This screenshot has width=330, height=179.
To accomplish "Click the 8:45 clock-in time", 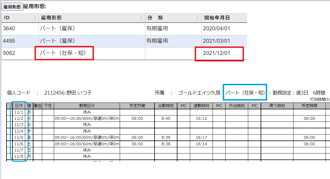I will point(166,118).
